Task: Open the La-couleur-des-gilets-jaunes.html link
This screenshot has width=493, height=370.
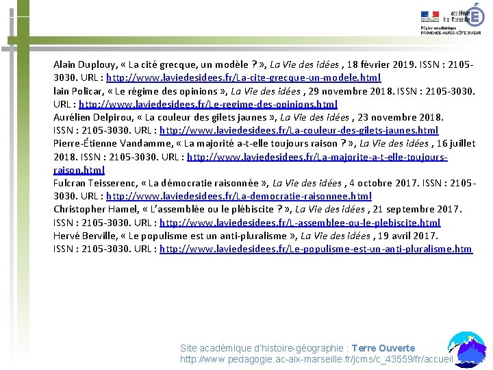Action: (299, 130)
